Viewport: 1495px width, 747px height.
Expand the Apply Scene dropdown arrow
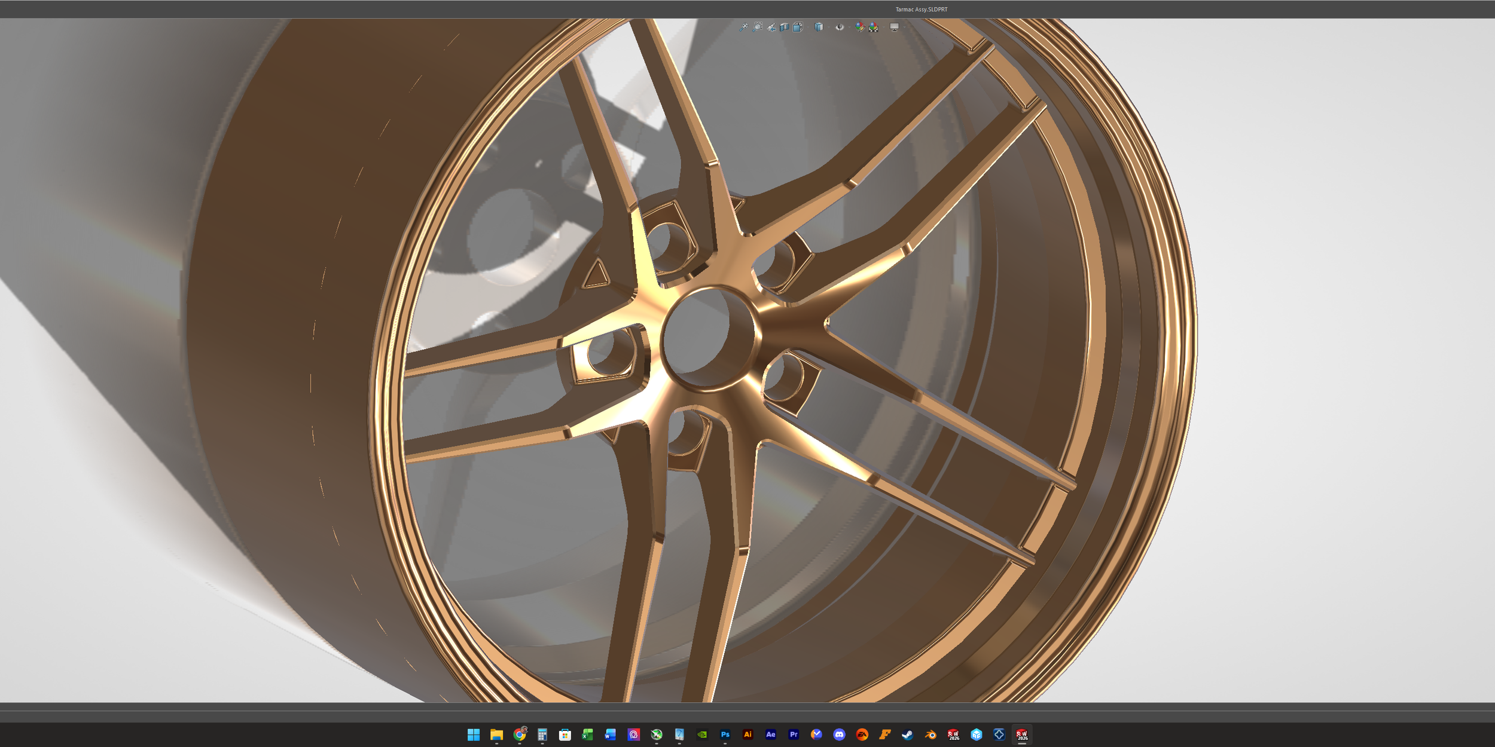(x=883, y=27)
